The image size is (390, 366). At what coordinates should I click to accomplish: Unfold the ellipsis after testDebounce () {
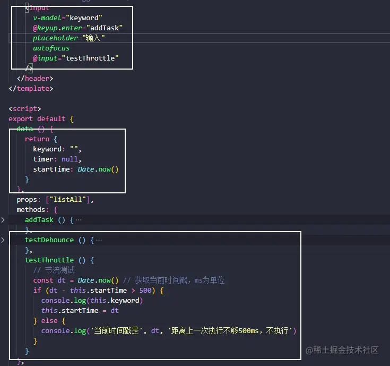click(x=99, y=240)
